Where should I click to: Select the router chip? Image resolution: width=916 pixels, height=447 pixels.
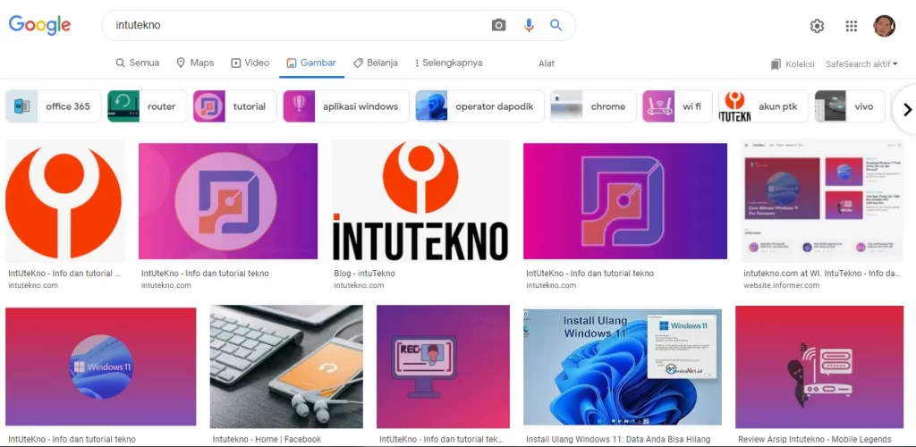[147, 106]
